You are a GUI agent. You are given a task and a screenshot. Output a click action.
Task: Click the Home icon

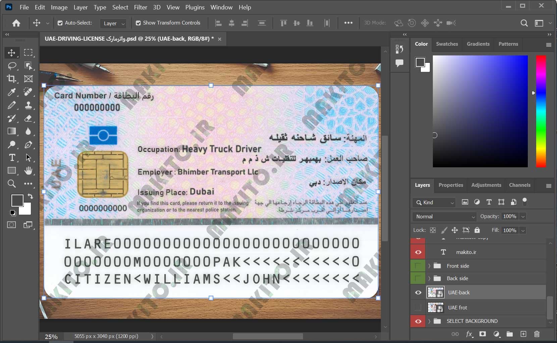[x=16, y=23]
